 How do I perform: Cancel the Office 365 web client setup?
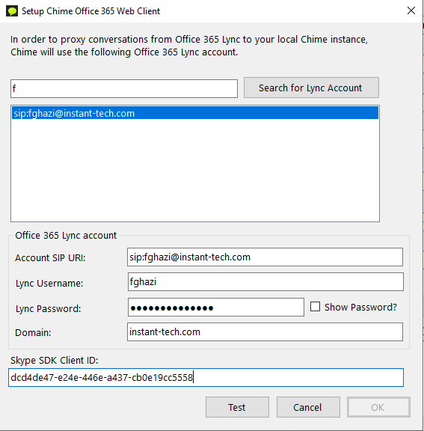click(308, 407)
